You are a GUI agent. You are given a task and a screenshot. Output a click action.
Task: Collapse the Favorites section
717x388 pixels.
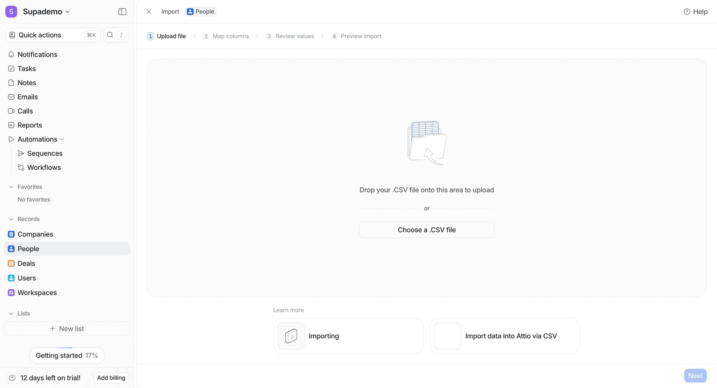11,187
